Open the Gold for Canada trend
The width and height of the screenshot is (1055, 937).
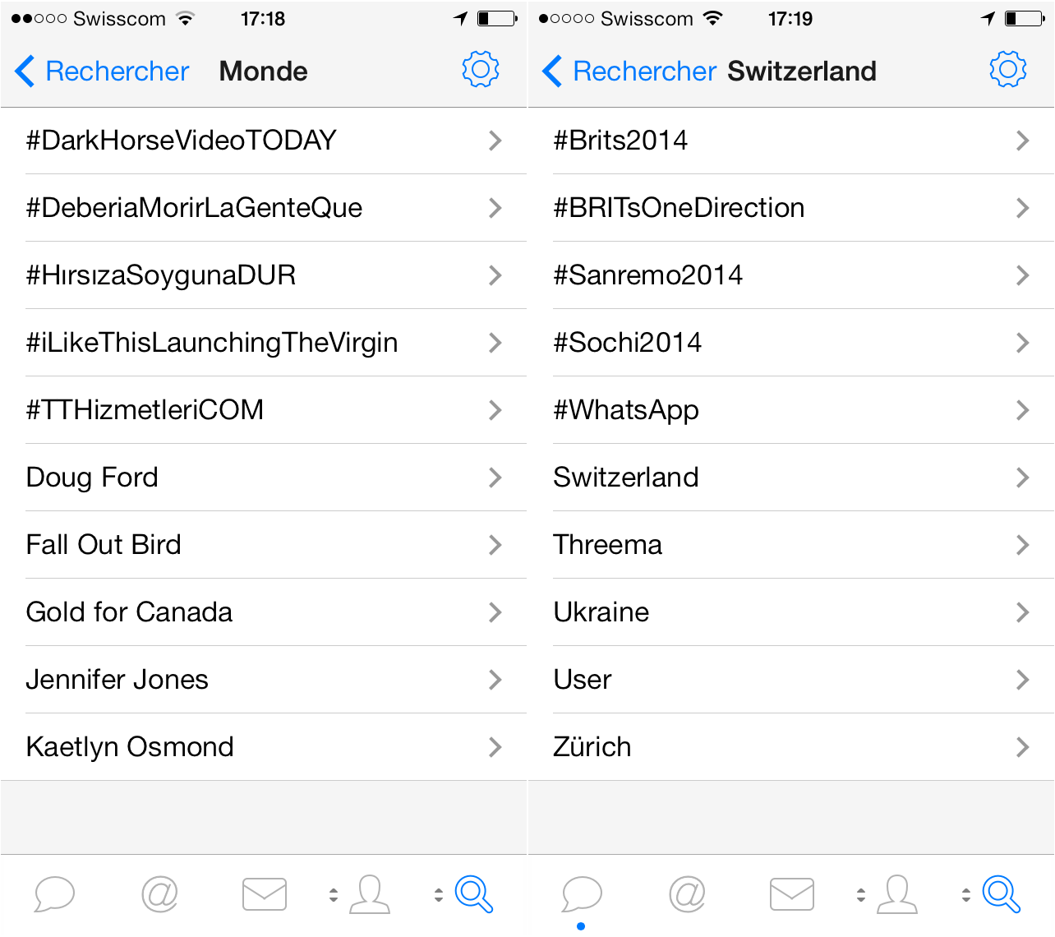pyautogui.click(x=264, y=612)
